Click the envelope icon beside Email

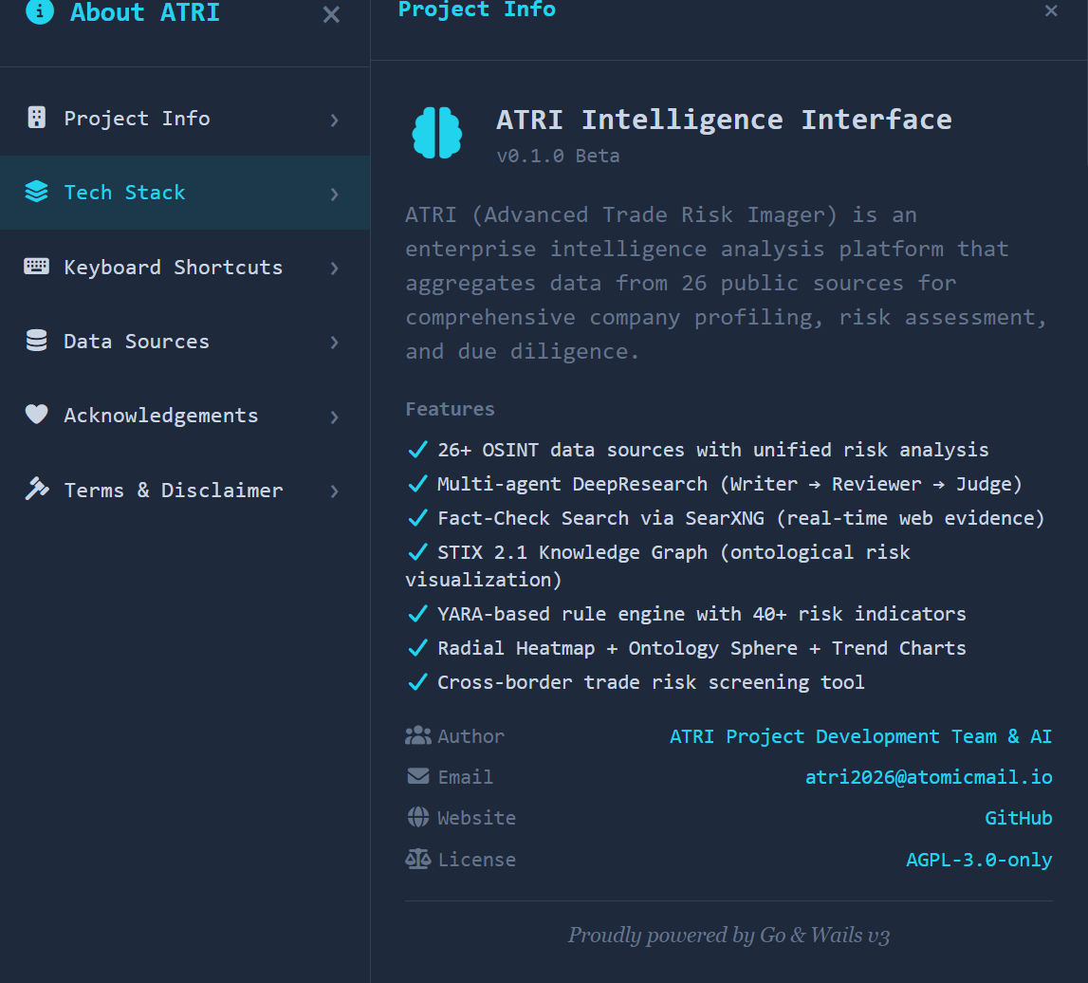[417, 776]
